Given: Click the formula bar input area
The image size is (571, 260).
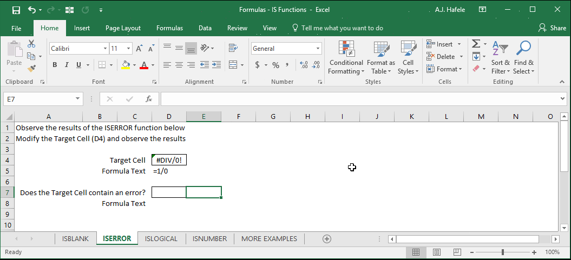Looking at the screenshot, I should [360, 99].
